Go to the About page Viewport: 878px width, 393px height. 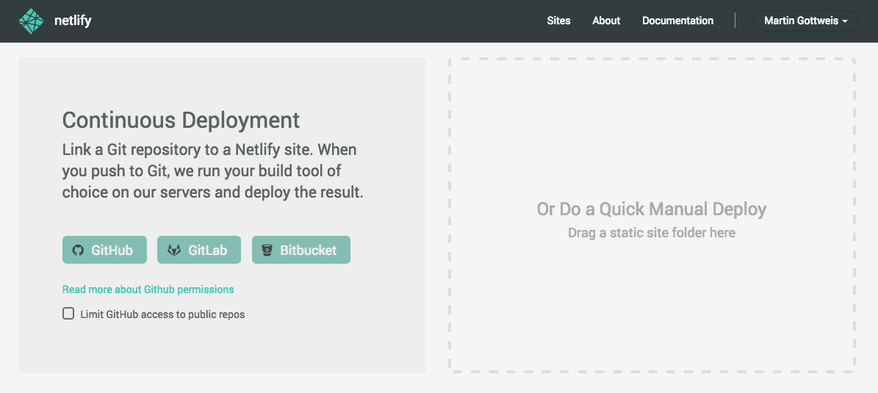coord(606,21)
